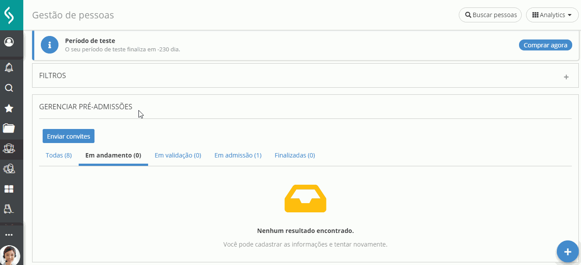Switch to the Finalizadas (0) tab
Viewport: 581px width, 265px height.
(x=295, y=155)
